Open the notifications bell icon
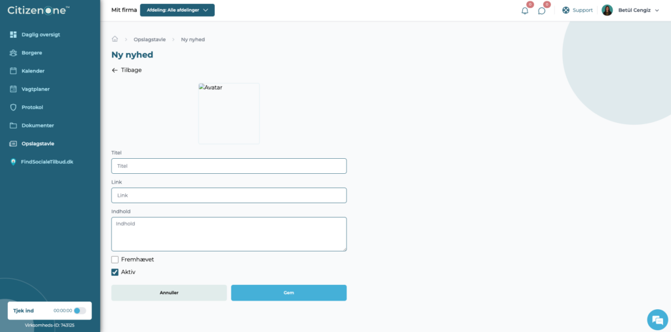The image size is (671, 332). pos(525,10)
